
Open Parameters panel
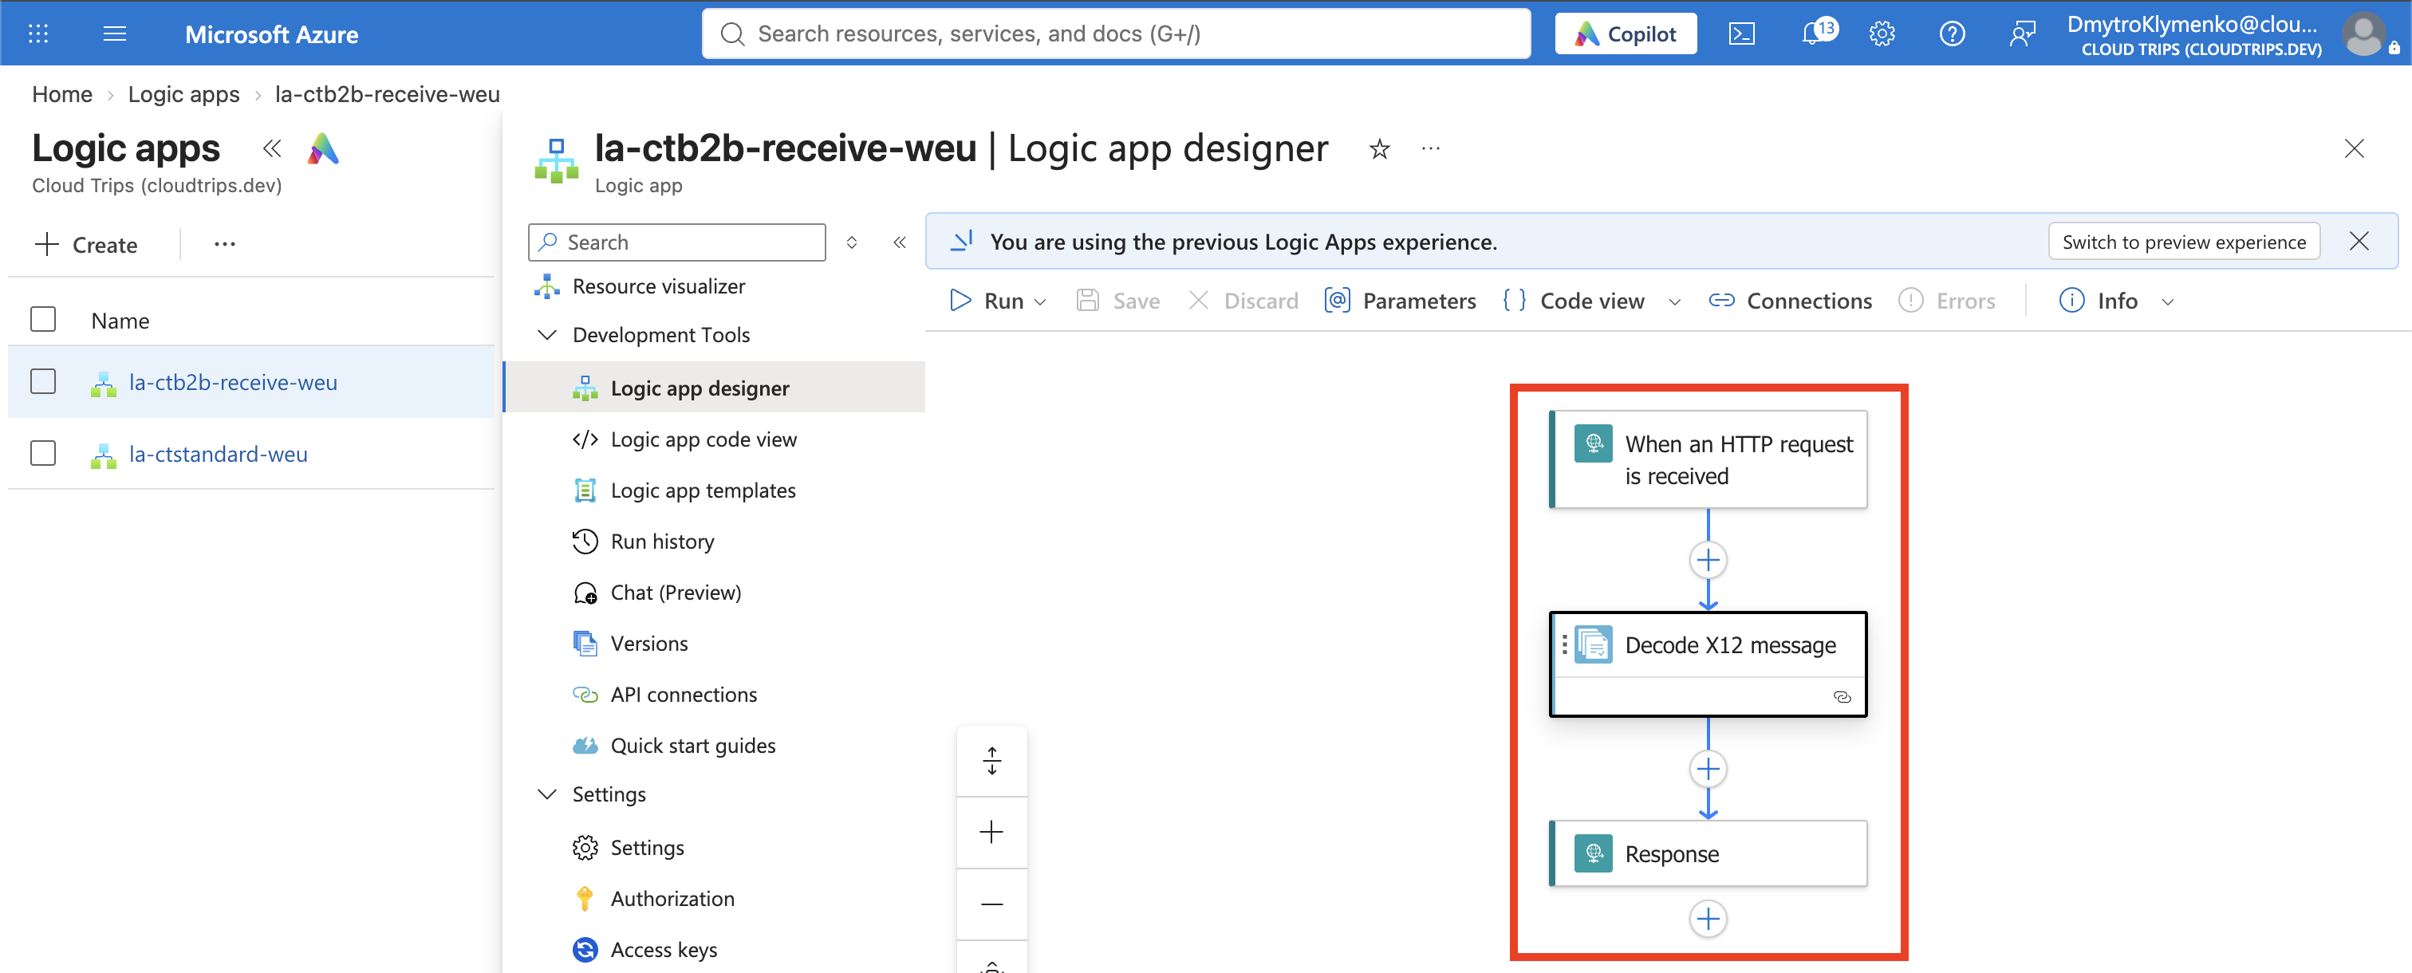[1401, 301]
